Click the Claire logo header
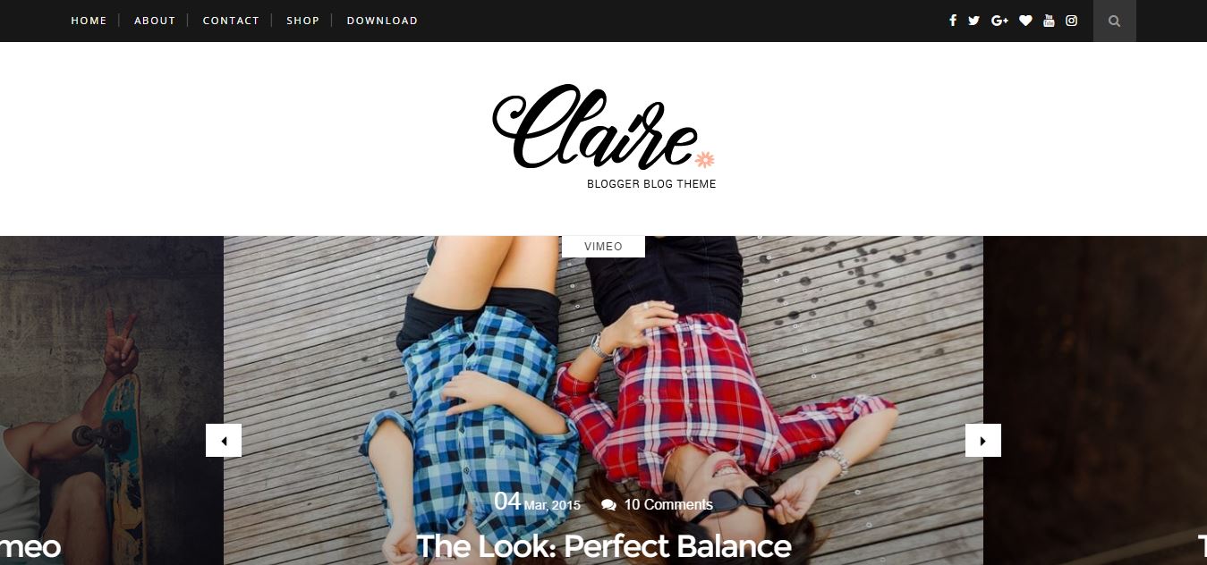The height and width of the screenshot is (565, 1207). (x=604, y=136)
